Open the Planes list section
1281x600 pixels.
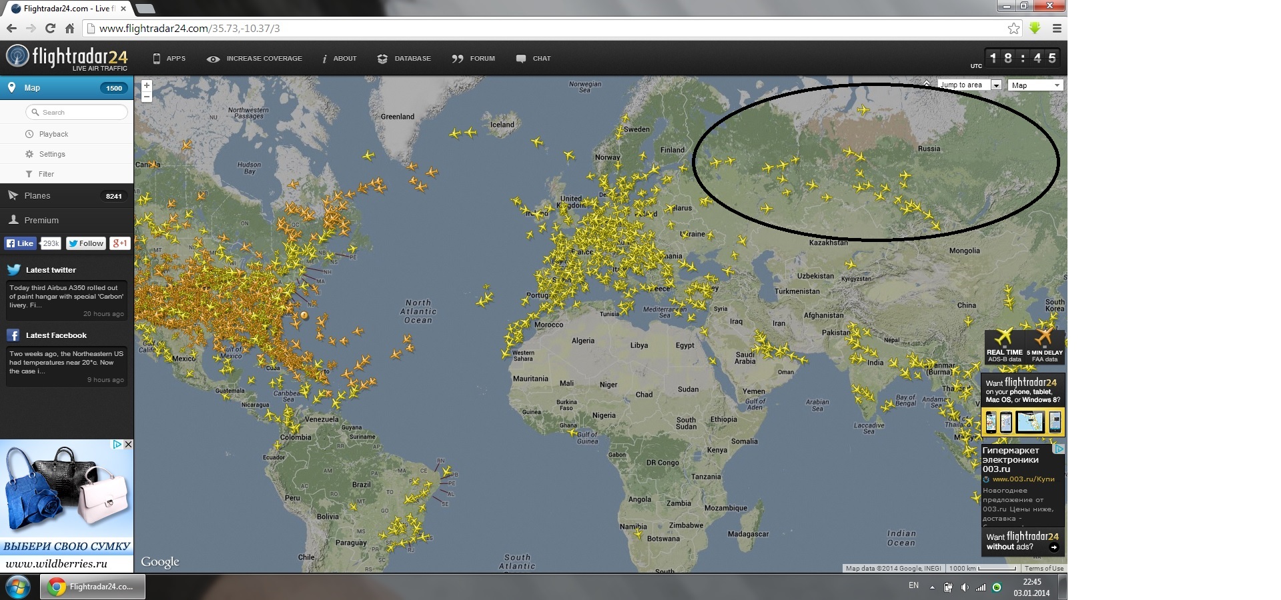pos(37,196)
